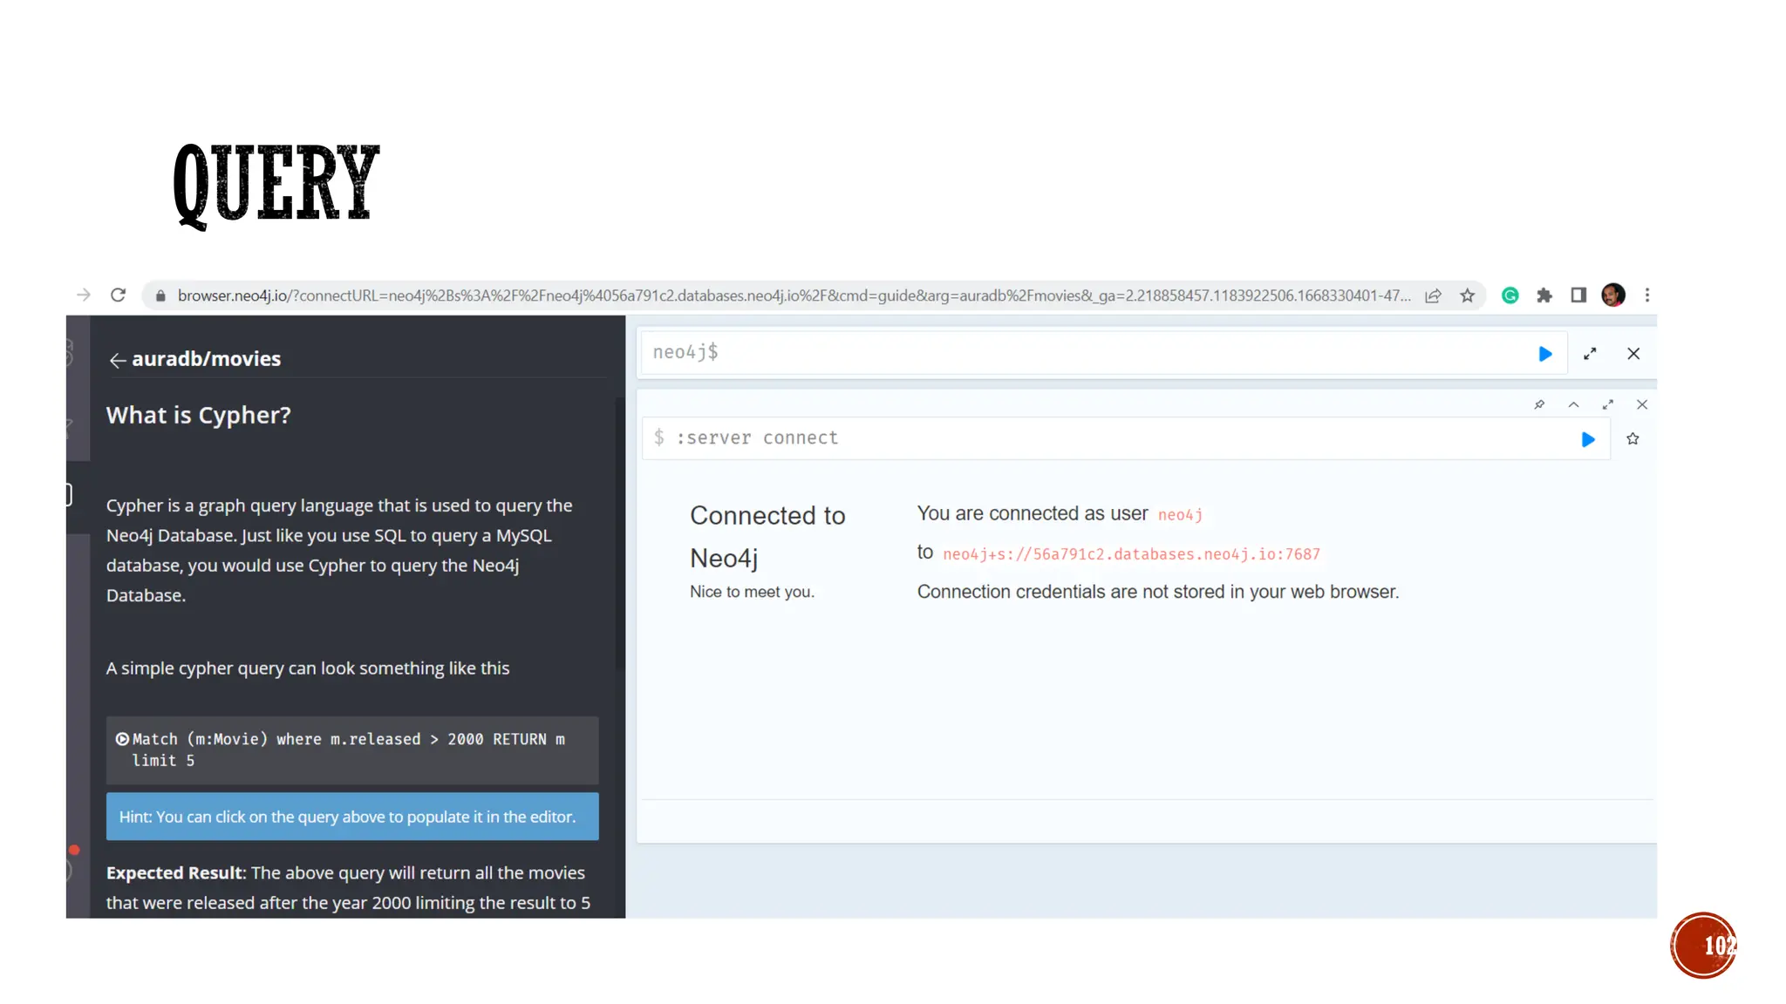Click the play icon beside the Match query
Screen dimensions: 1786x1004
[x=123, y=739]
